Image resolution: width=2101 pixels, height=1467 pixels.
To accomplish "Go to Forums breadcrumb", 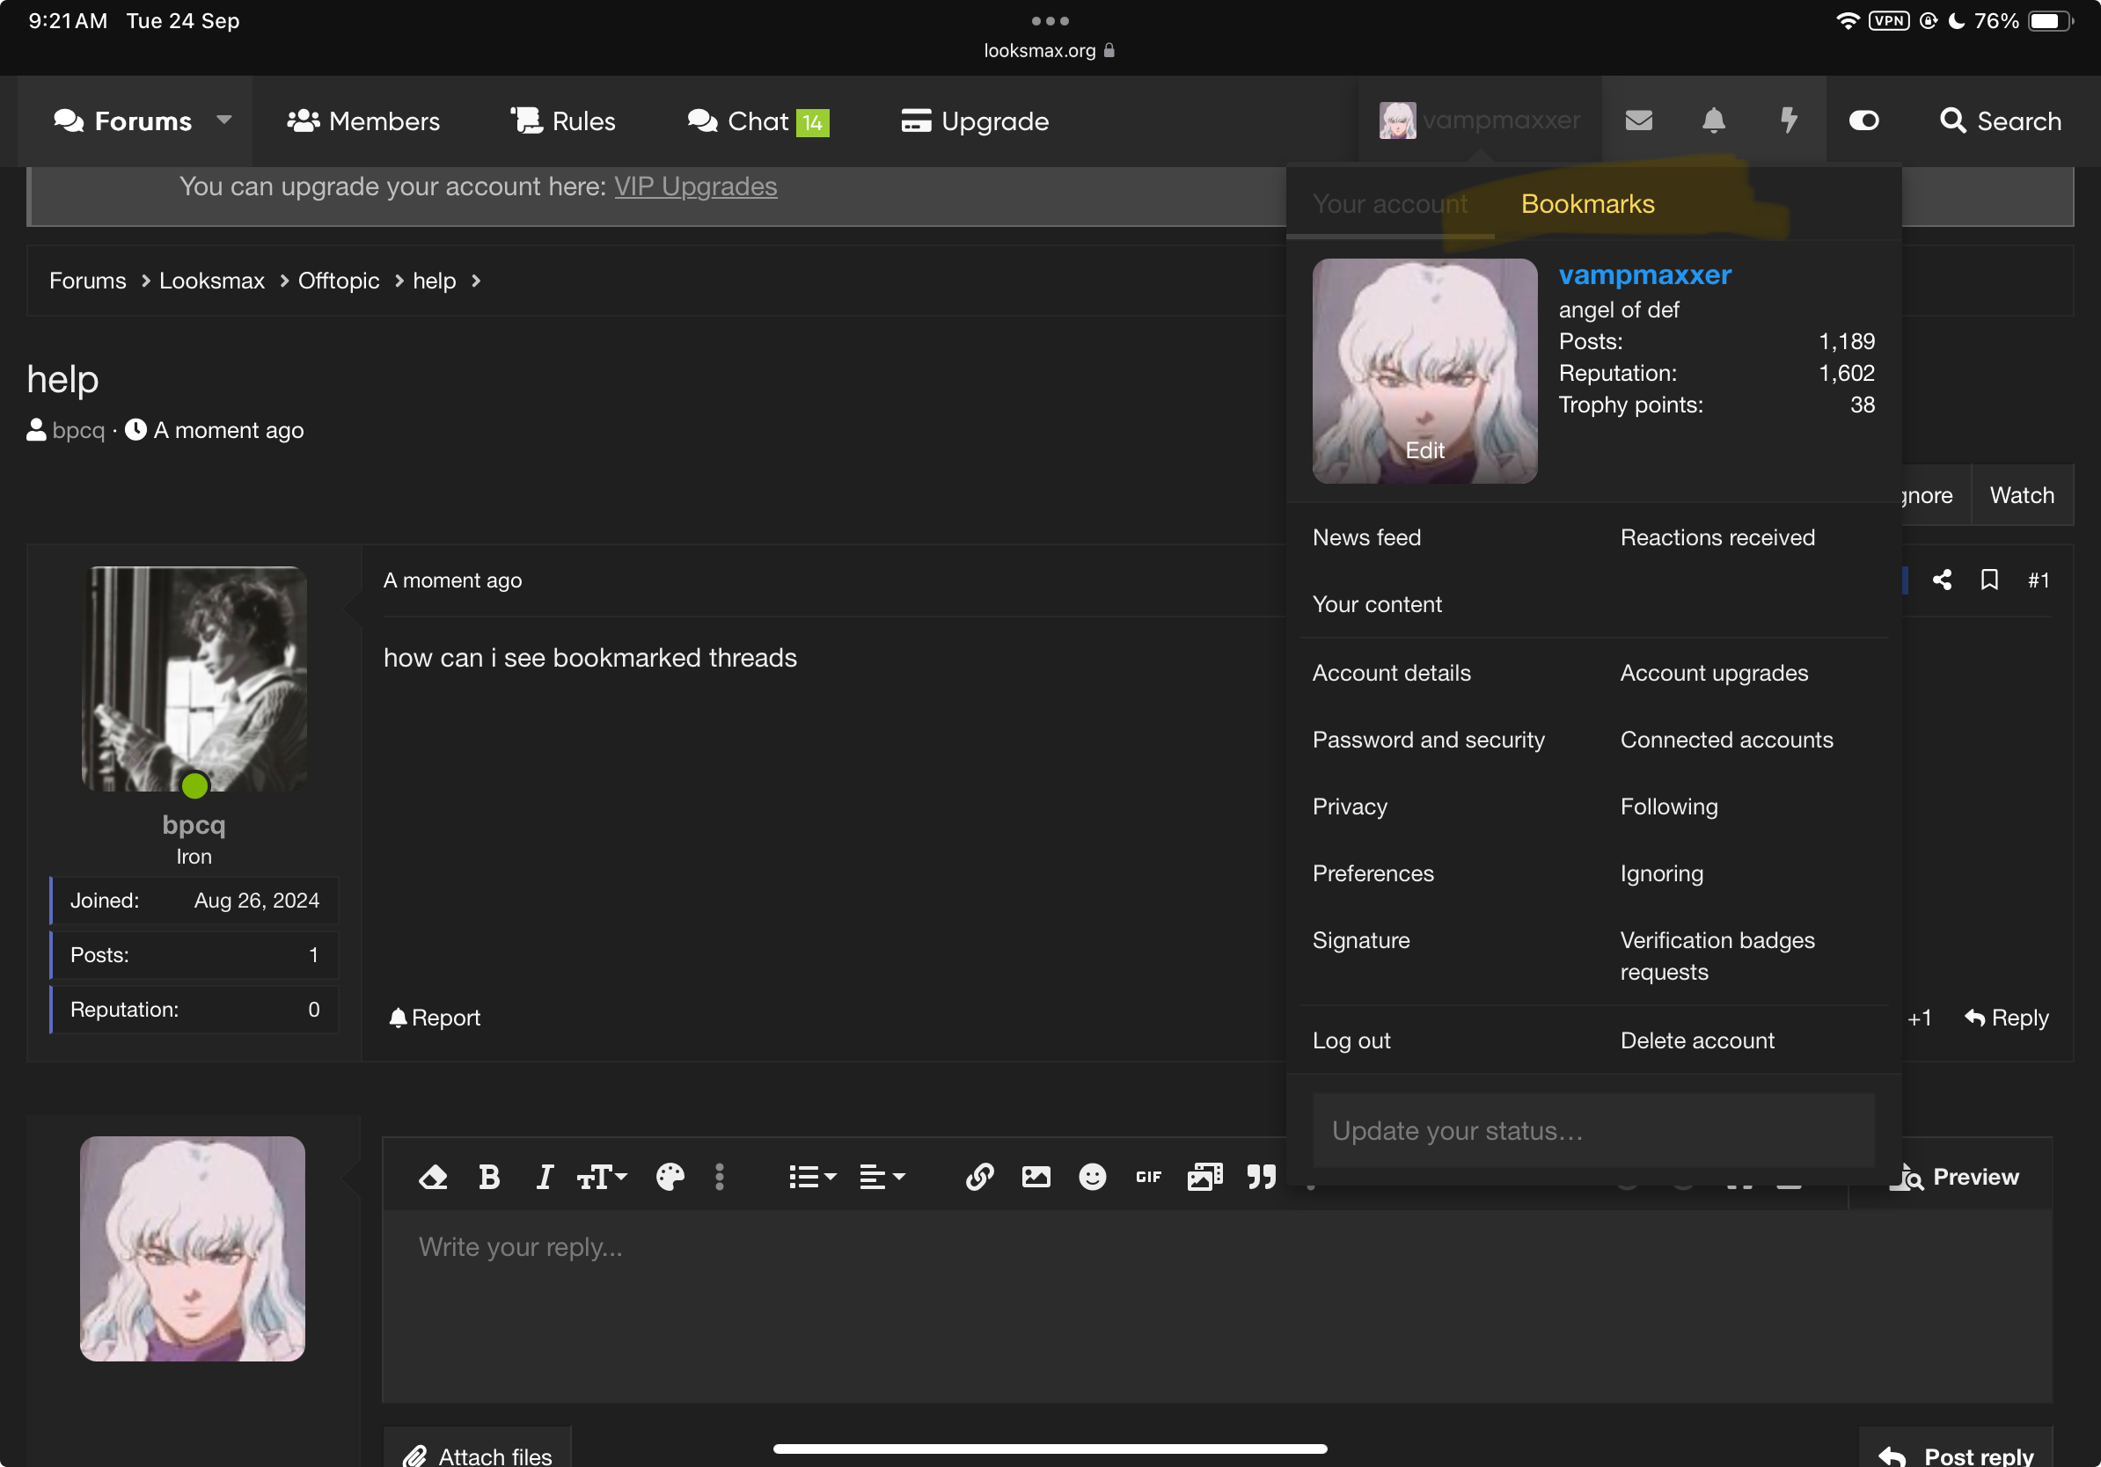I will click(x=88, y=281).
